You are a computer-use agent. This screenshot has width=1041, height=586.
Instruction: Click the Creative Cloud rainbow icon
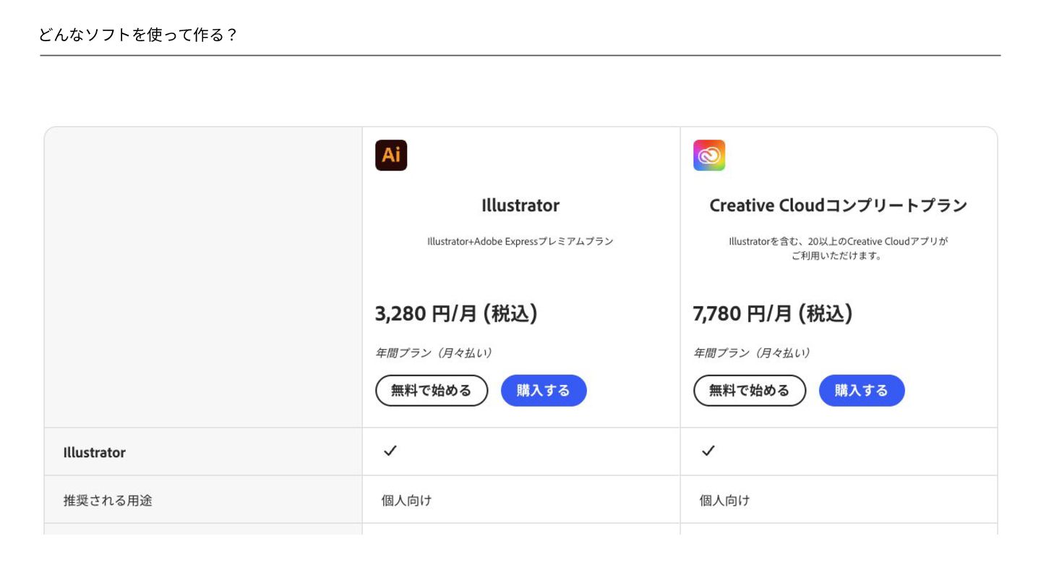(x=709, y=155)
